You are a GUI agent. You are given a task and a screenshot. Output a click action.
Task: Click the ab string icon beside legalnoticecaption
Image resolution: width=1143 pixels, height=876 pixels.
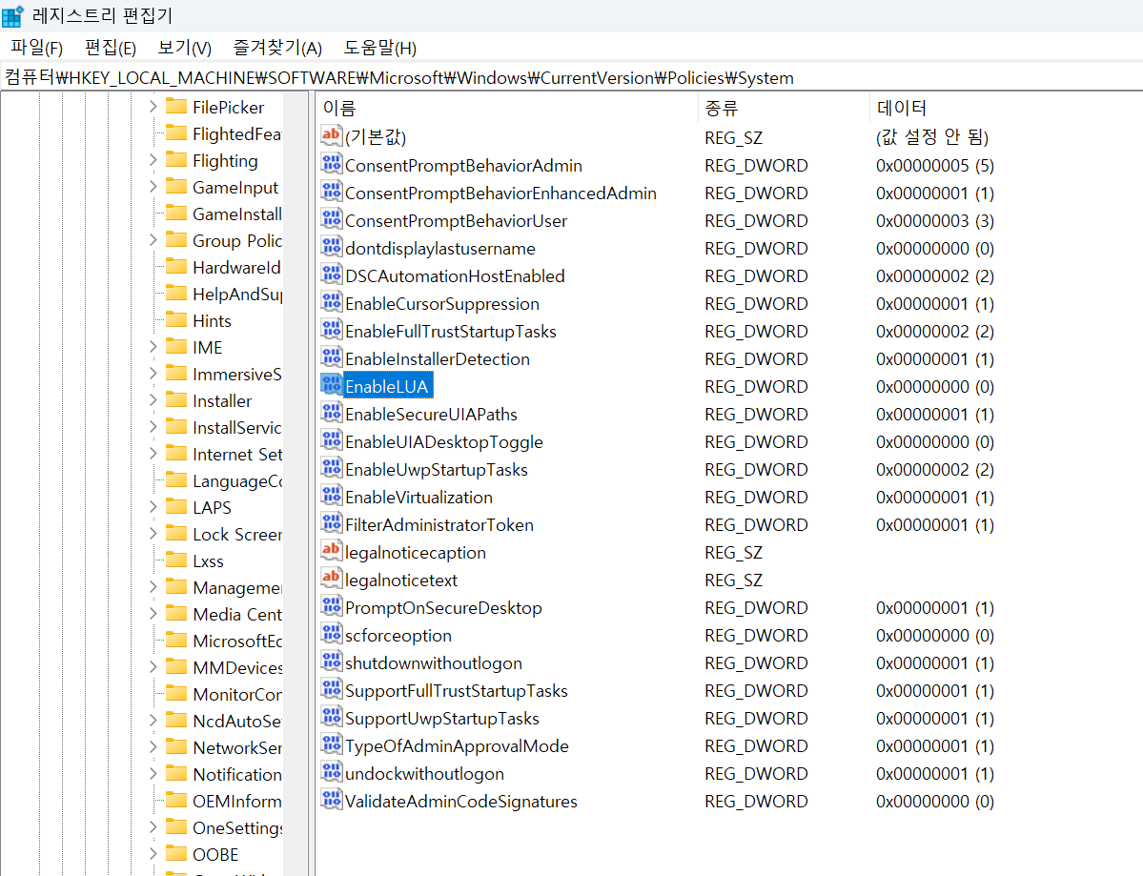tap(331, 552)
